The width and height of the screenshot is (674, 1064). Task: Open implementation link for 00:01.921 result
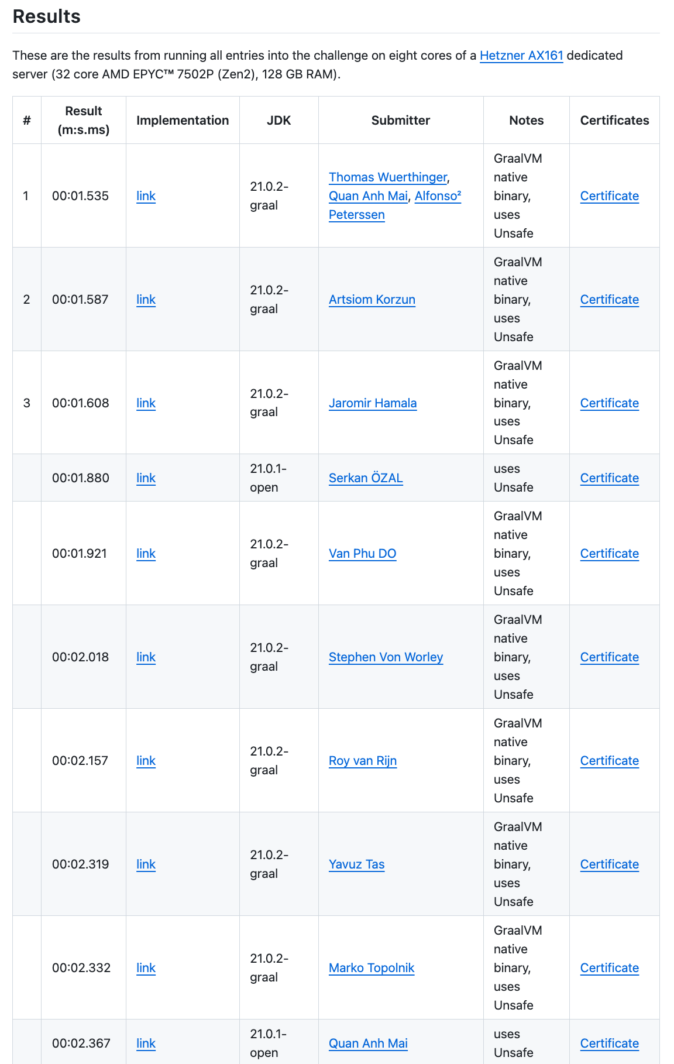(x=146, y=554)
